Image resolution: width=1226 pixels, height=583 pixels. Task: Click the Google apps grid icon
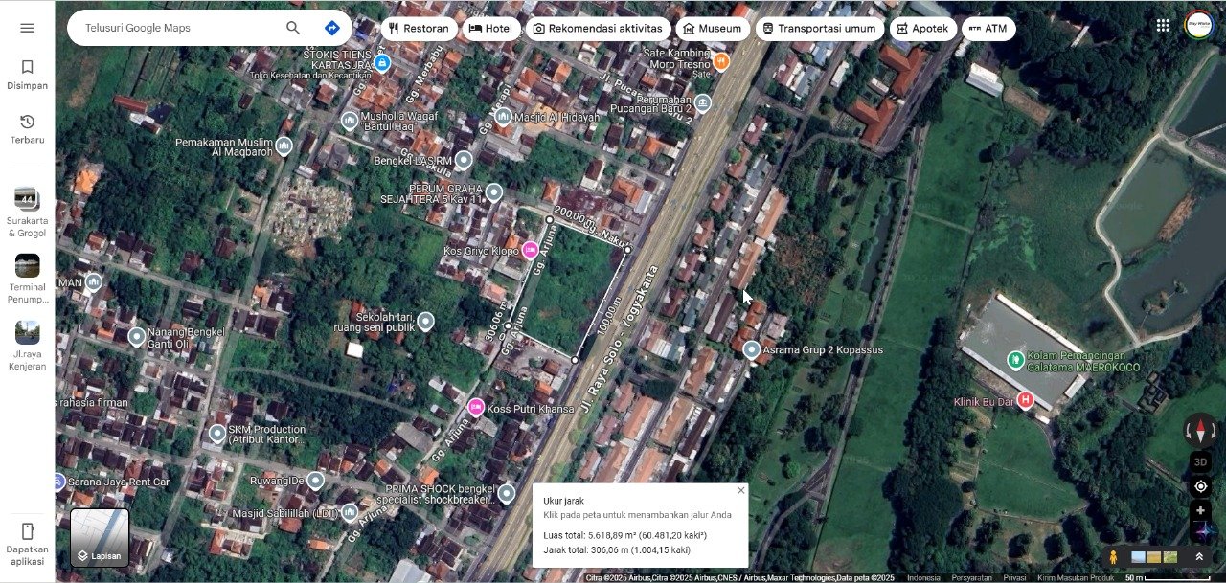click(x=1163, y=27)
